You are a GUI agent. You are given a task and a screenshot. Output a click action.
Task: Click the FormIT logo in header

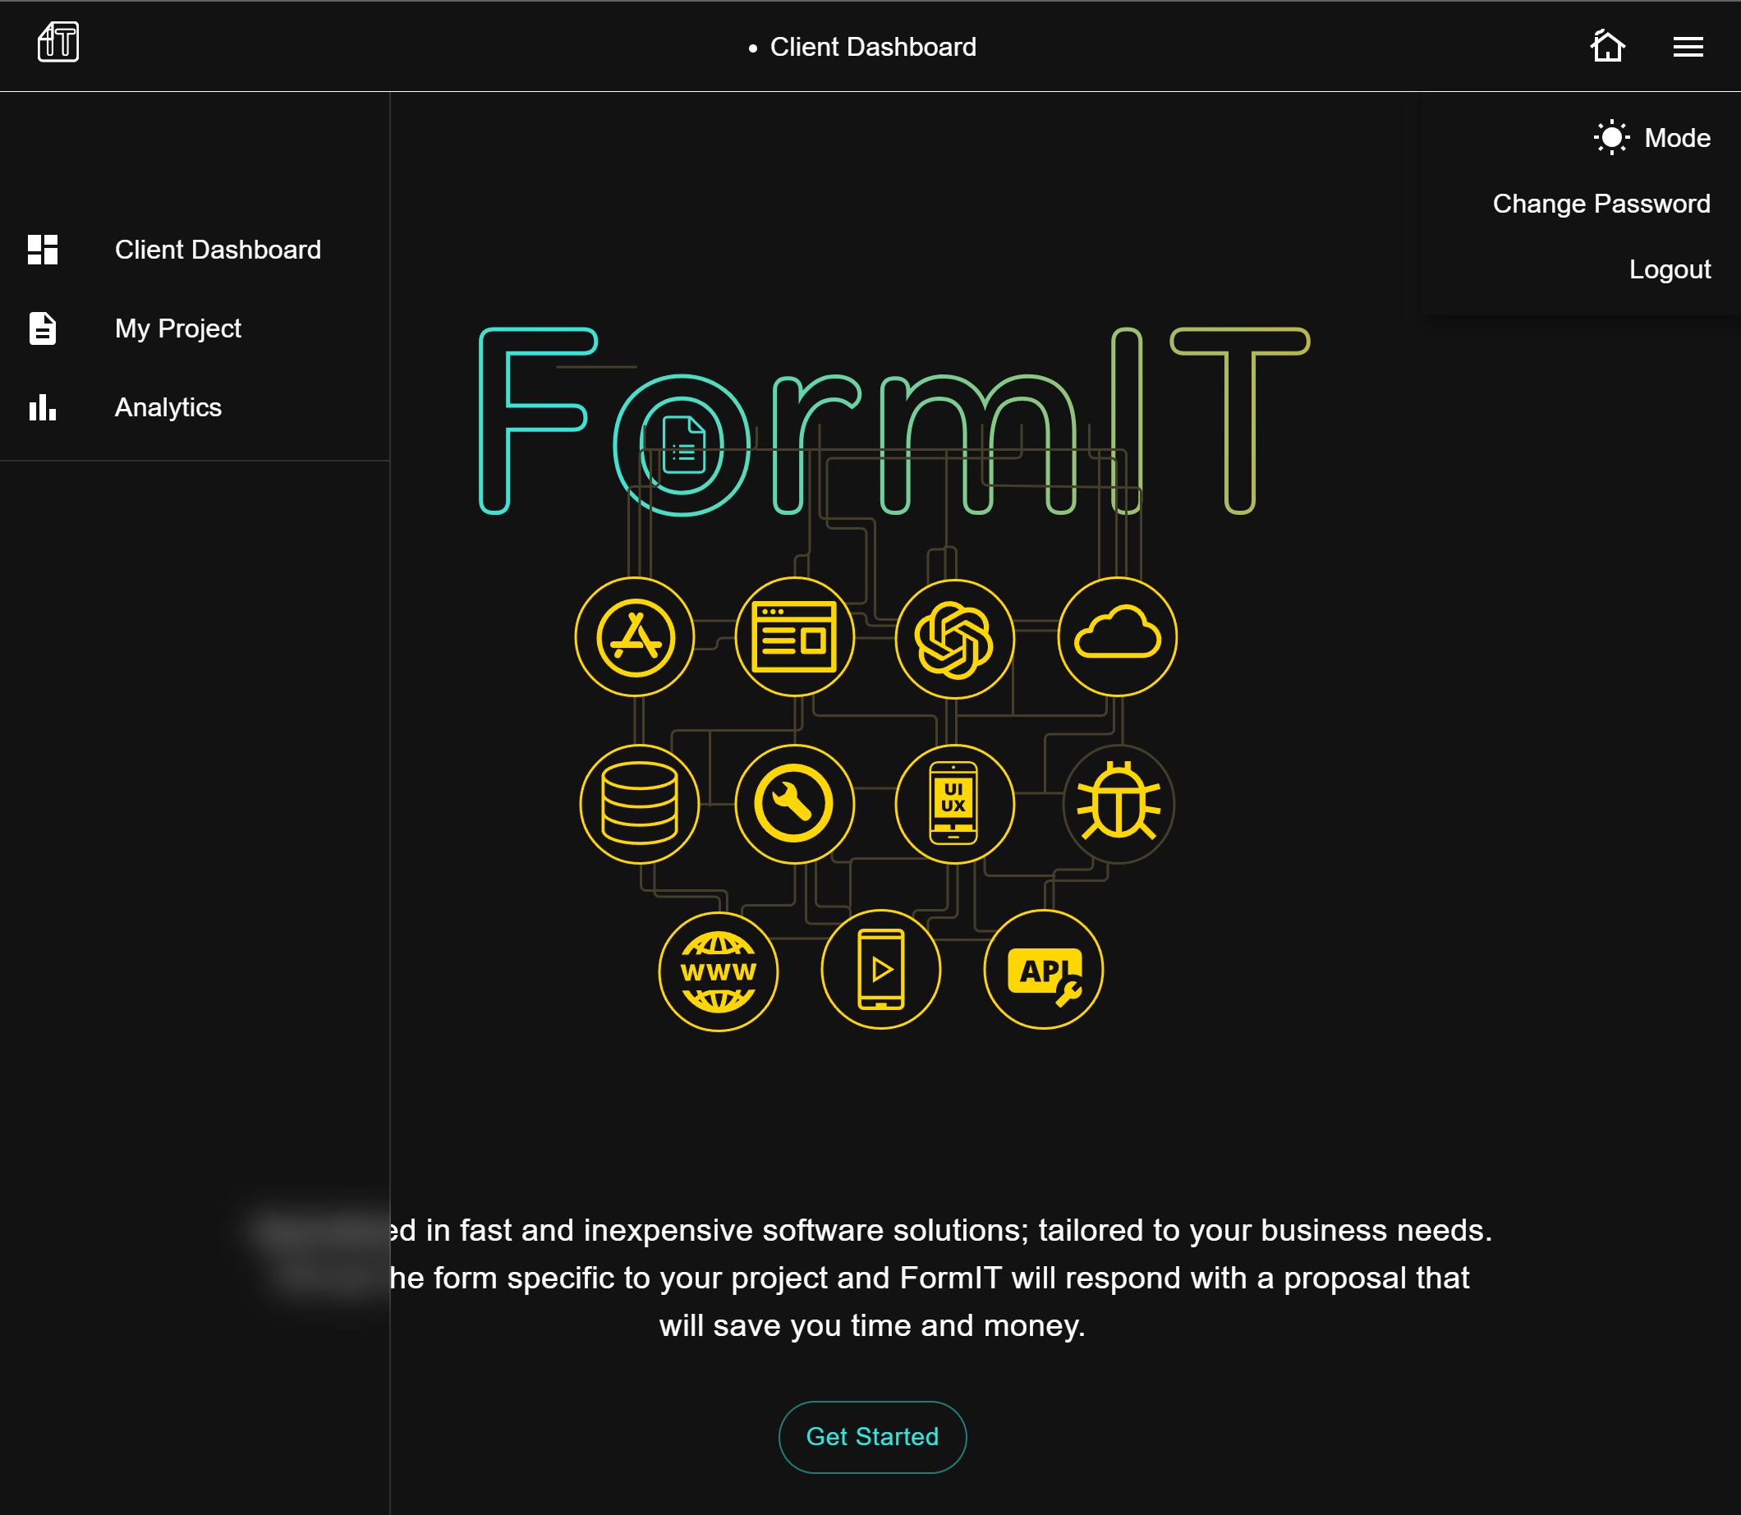point(58,42)
